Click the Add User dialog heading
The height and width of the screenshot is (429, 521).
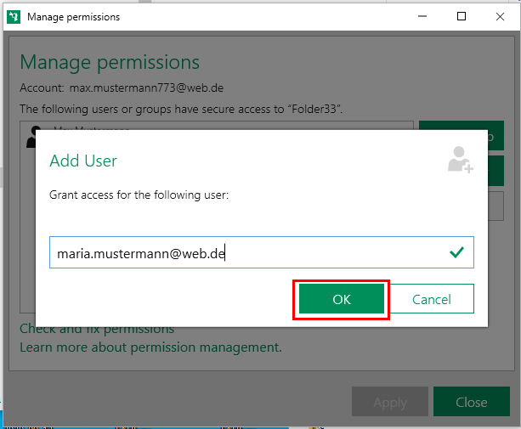click(x=83, y=161)
